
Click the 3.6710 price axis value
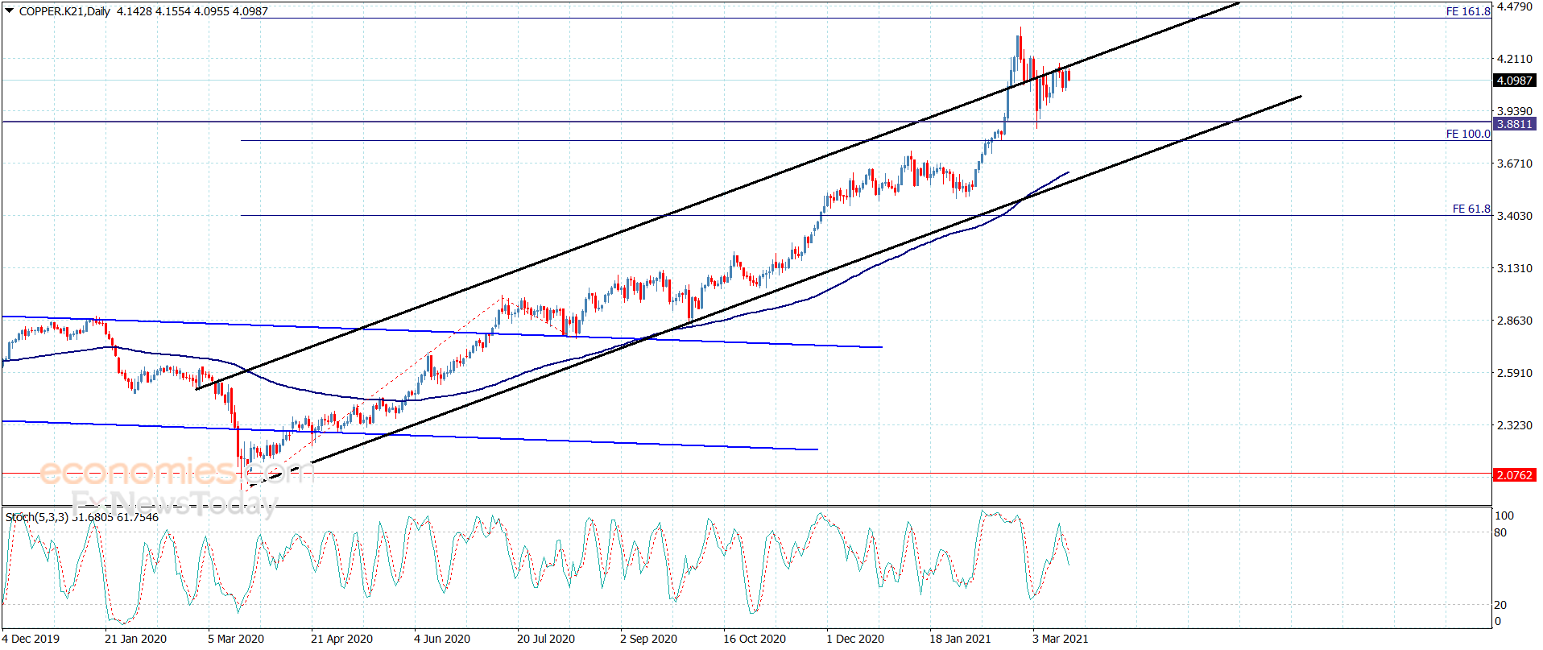(1515, 164)
